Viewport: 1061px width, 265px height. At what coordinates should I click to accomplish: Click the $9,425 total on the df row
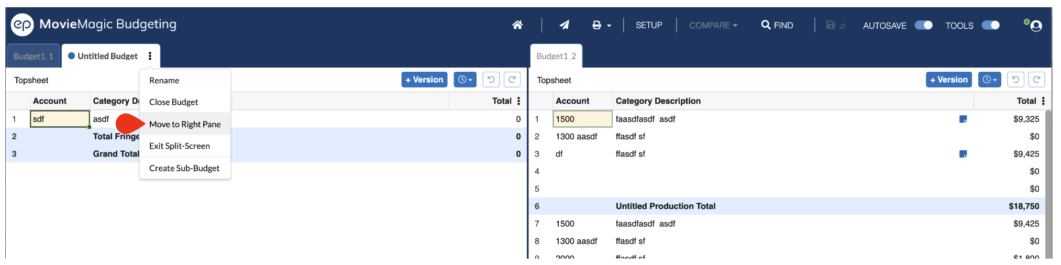click(x=1026, y=154)
